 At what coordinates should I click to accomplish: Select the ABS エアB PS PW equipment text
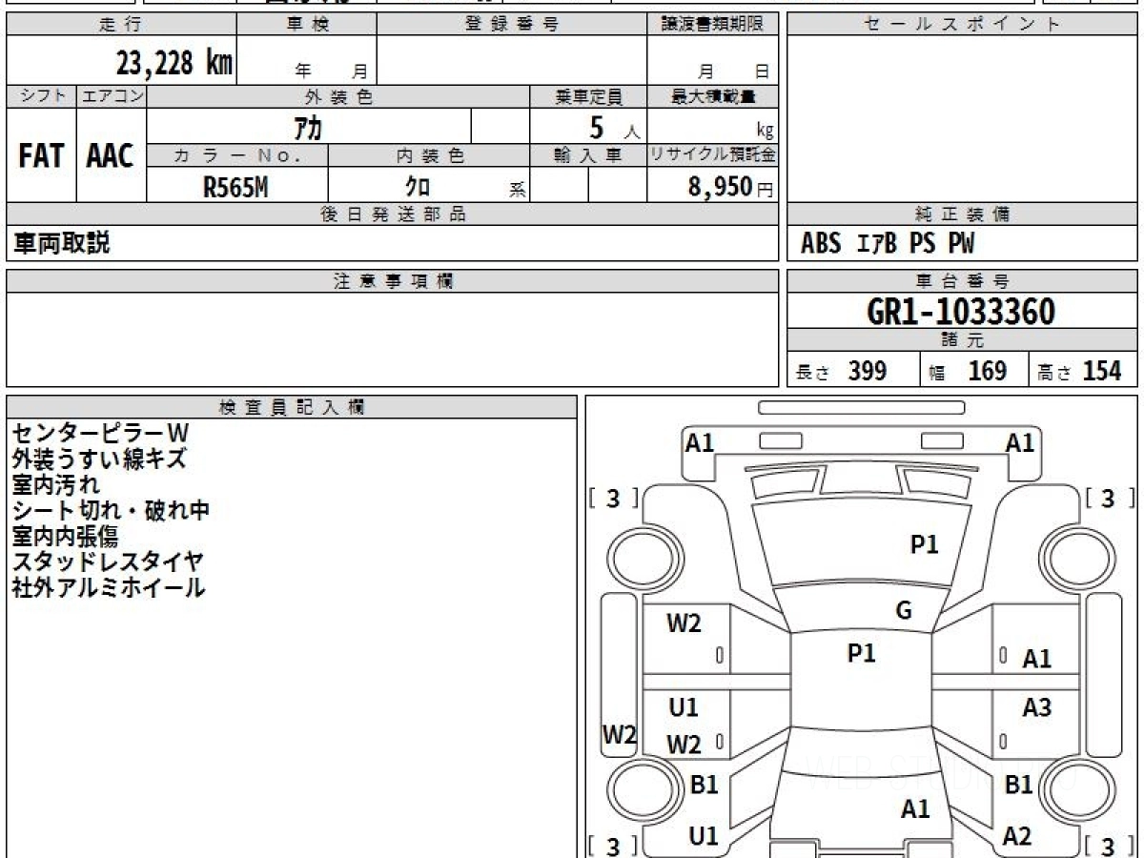tap(888, 244)
